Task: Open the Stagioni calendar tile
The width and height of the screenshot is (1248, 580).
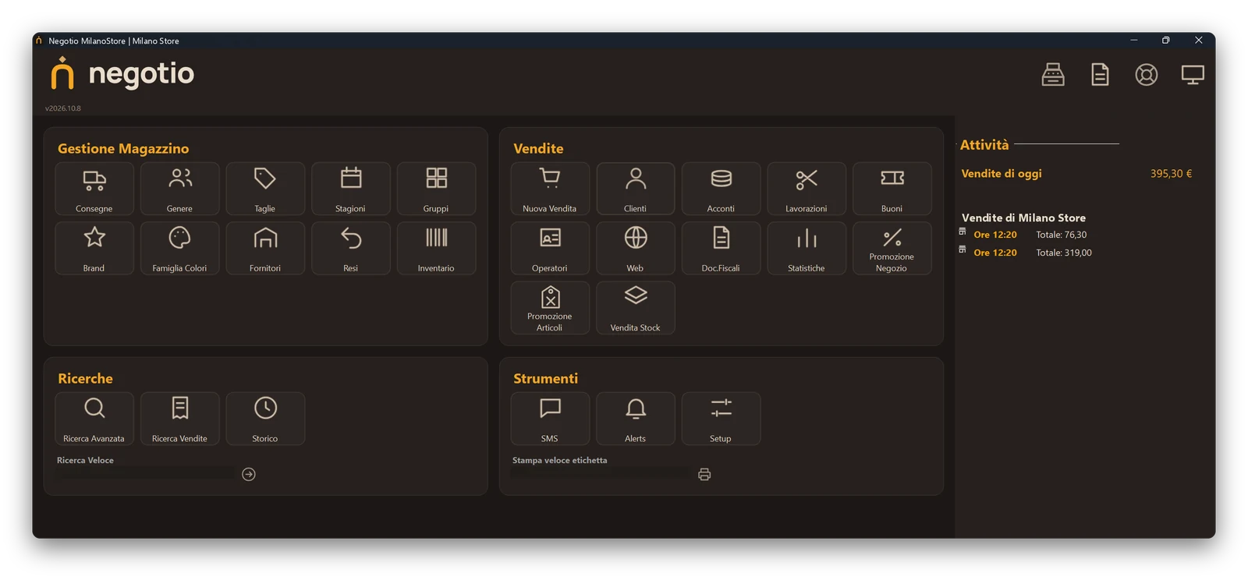Action: [351, 189]
